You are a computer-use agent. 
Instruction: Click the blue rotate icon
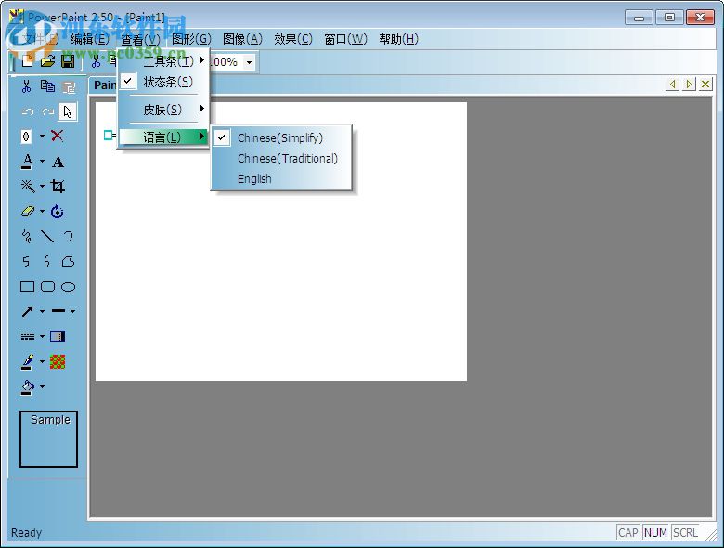coord(58,211)
